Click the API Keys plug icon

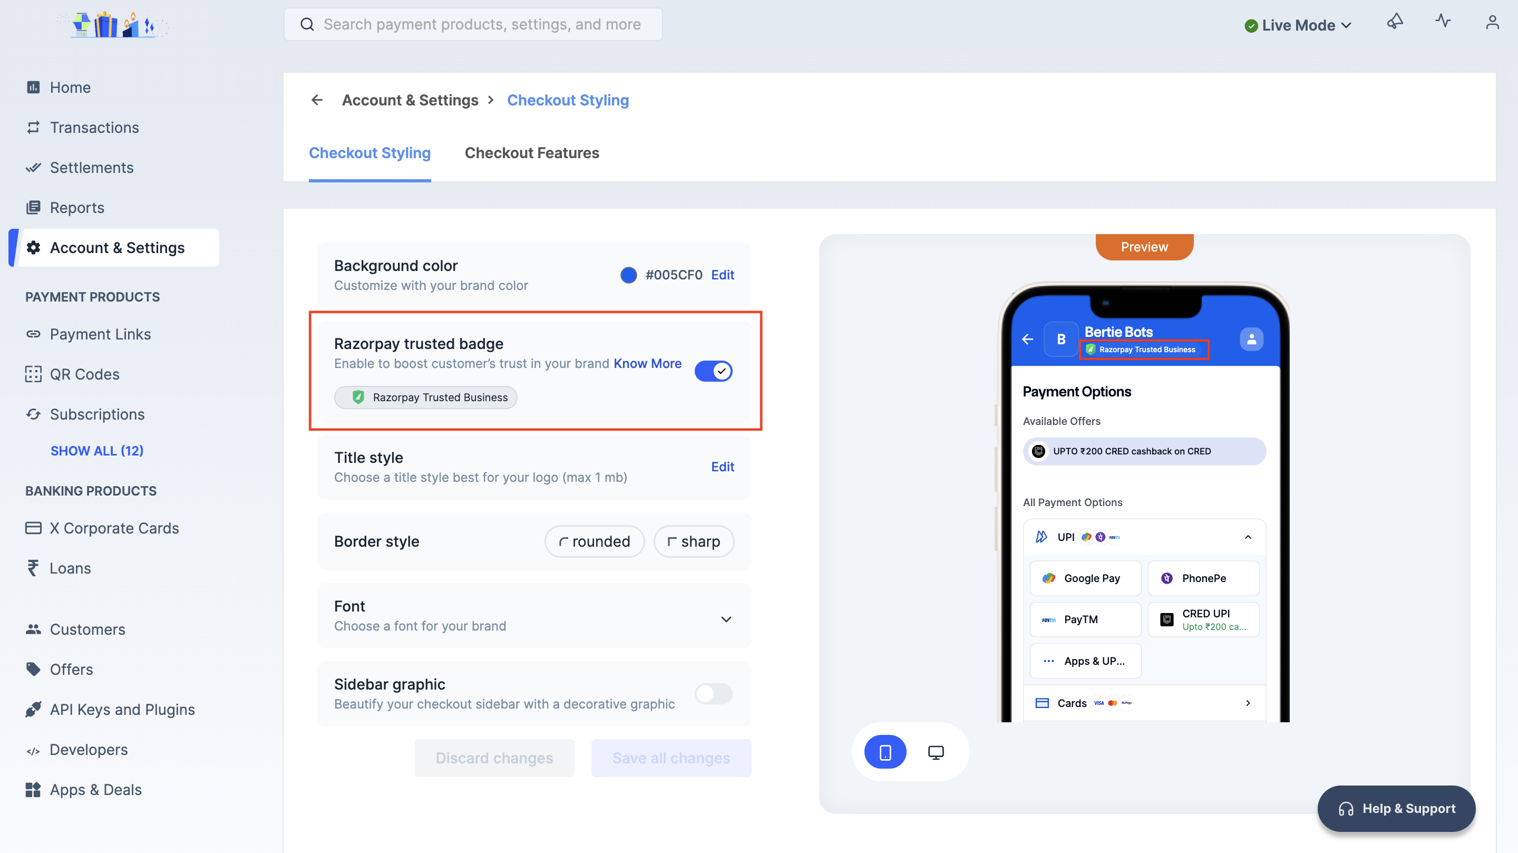(x=34, y=709)
